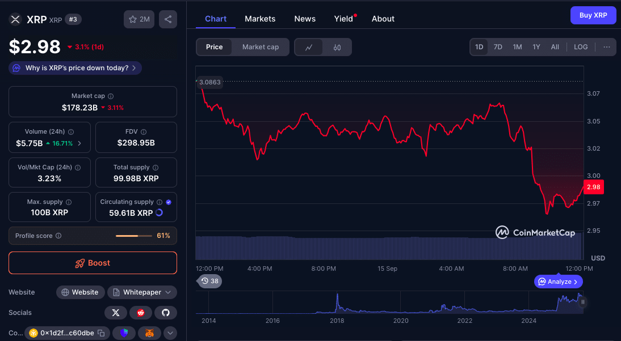This screenshot has width=621, height=341.
Task: Select the Price toggle
Action: coord(214,47)
